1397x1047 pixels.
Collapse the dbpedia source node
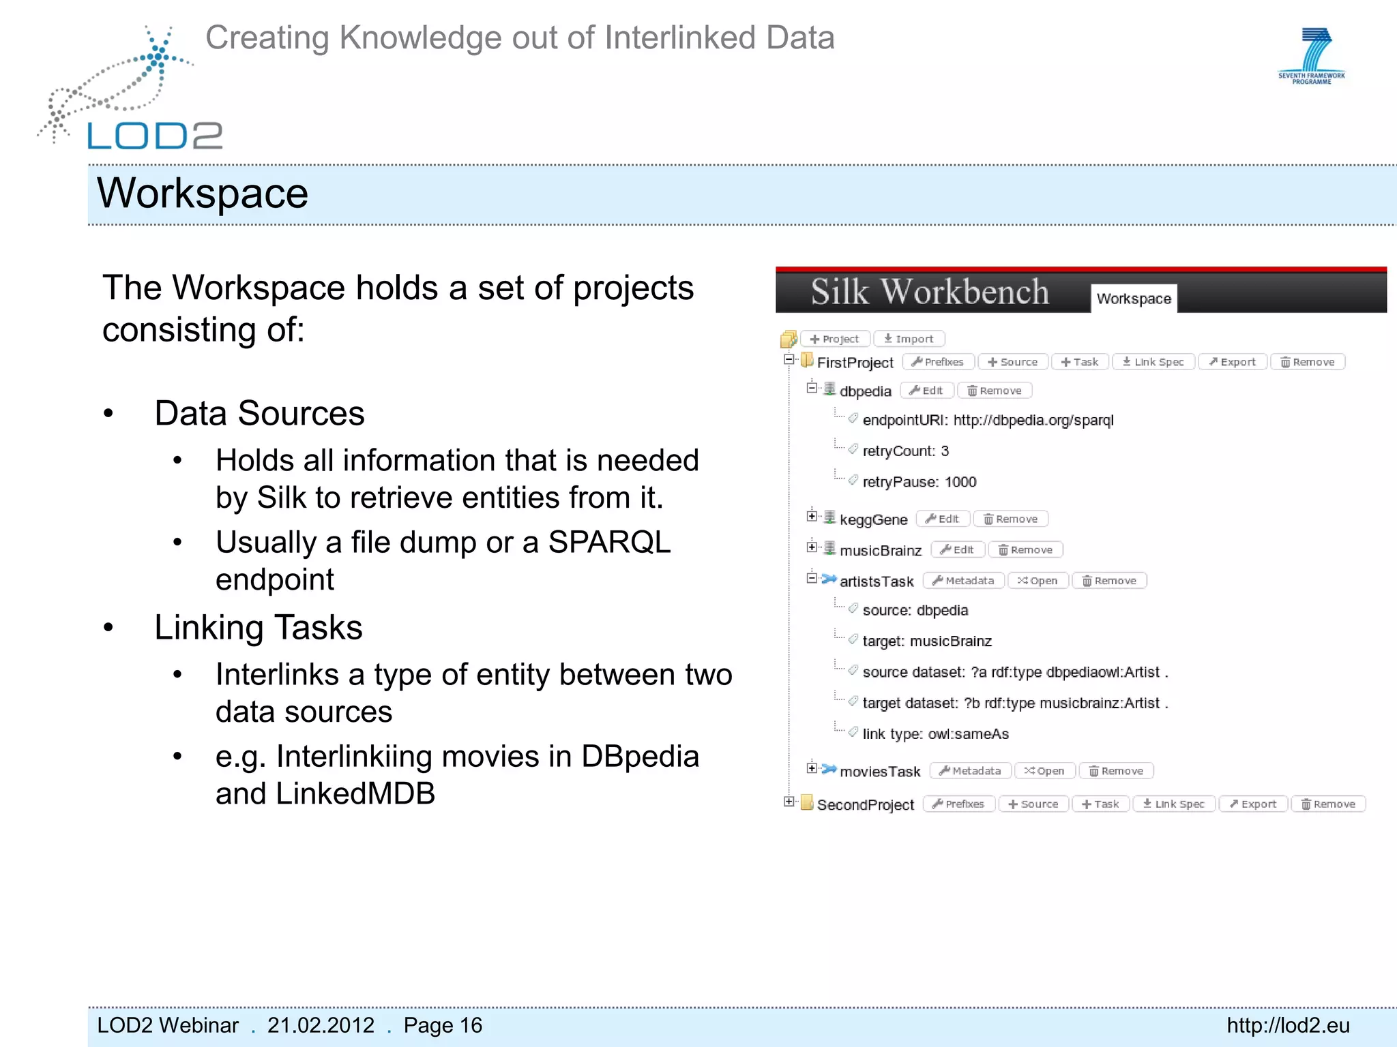click(812, 389)
